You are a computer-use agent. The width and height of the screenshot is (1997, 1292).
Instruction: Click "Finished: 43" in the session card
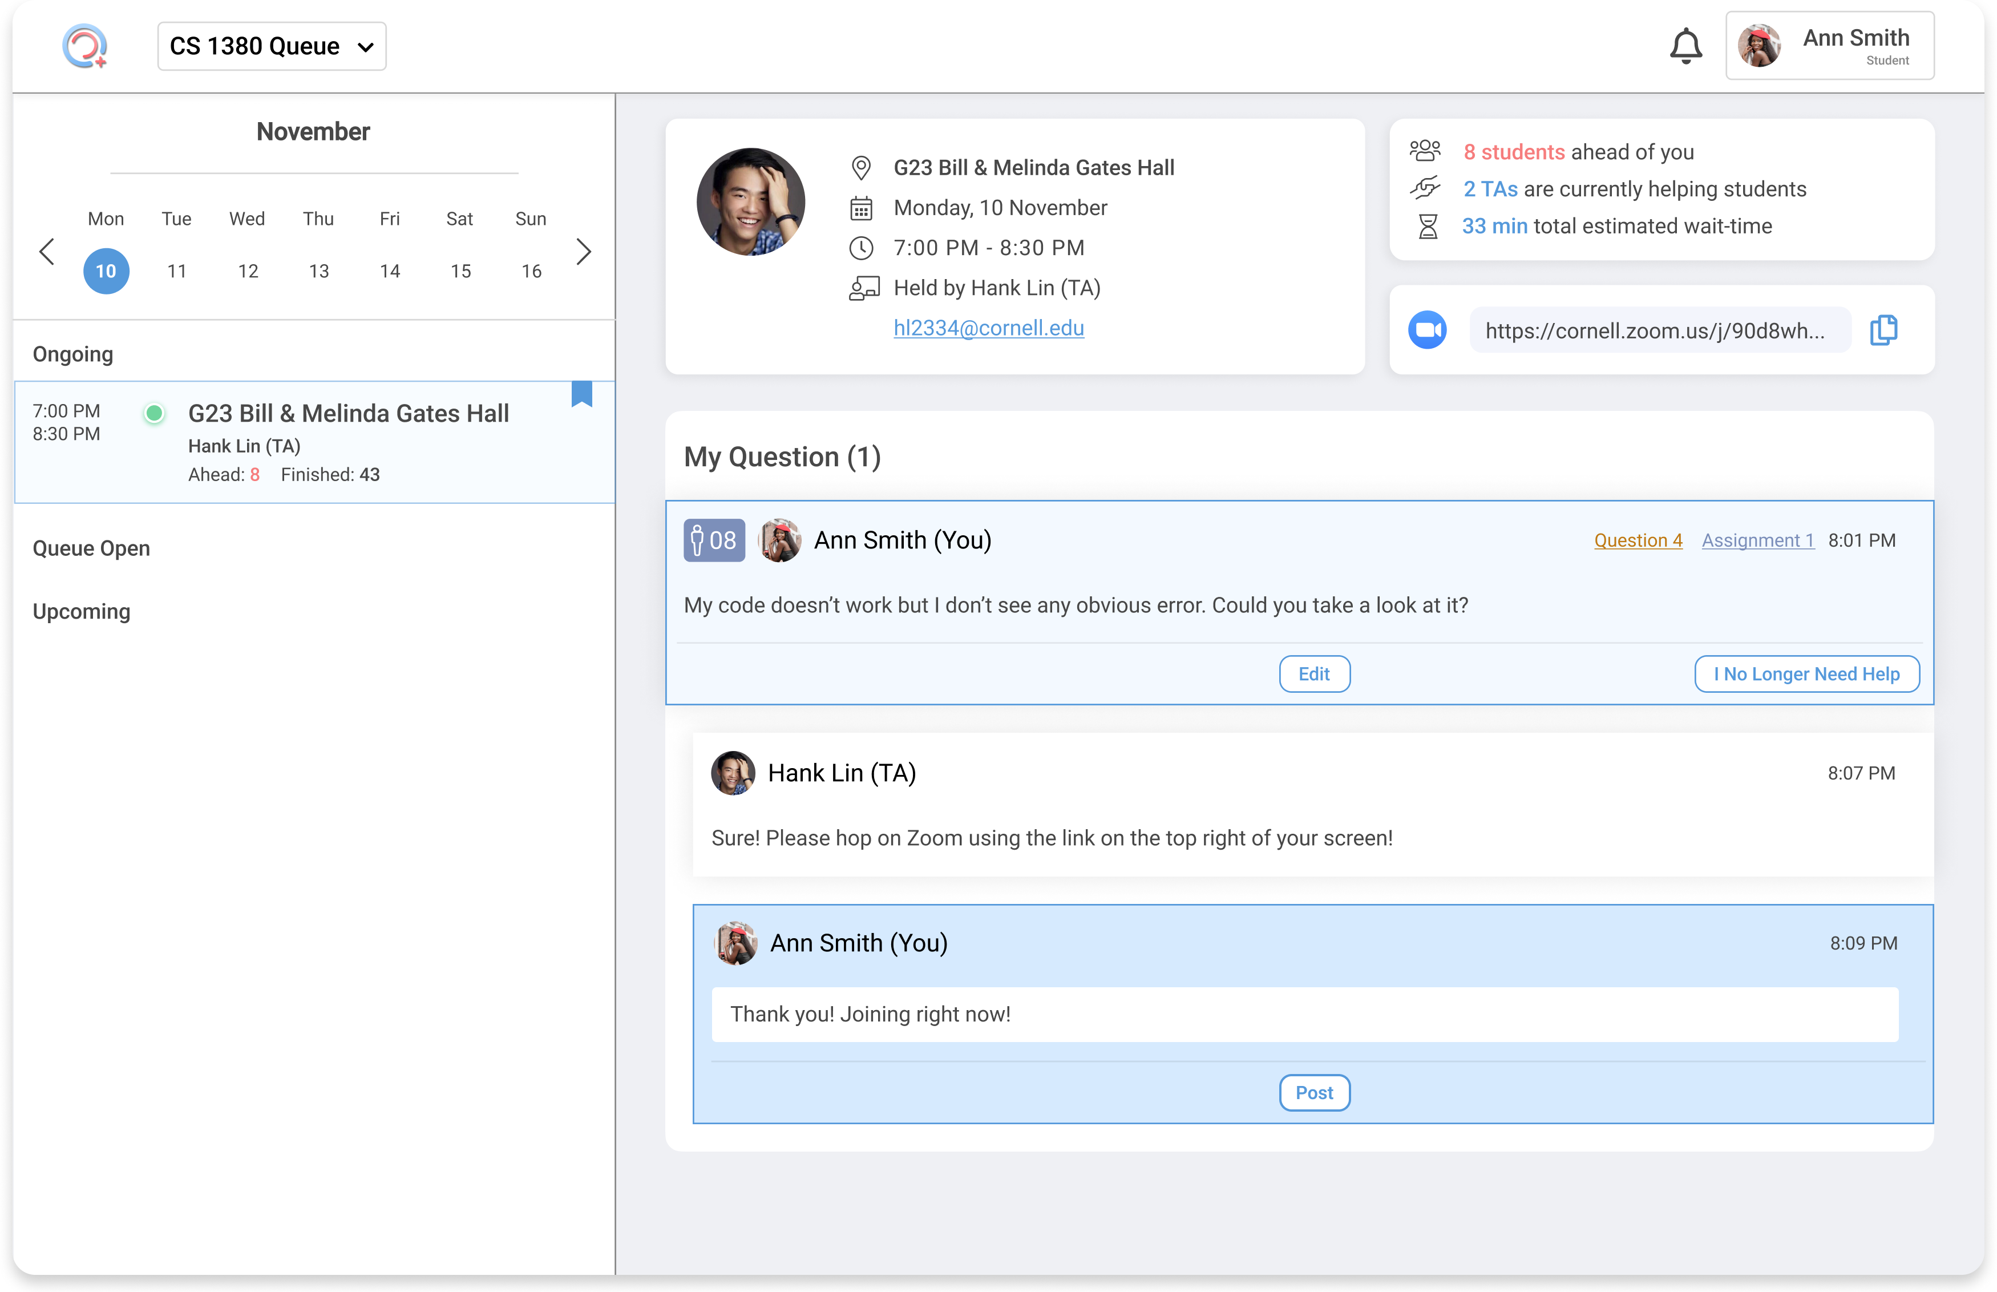pos(330,475)
